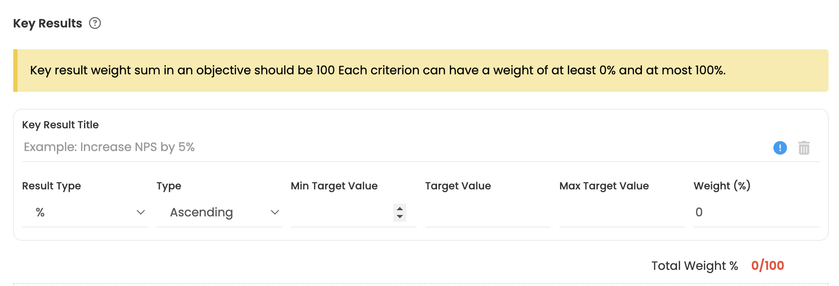This screenshot has width=839, height=286.
Task: Click the help icon beside Key Results
Action: tap(95, 23)
